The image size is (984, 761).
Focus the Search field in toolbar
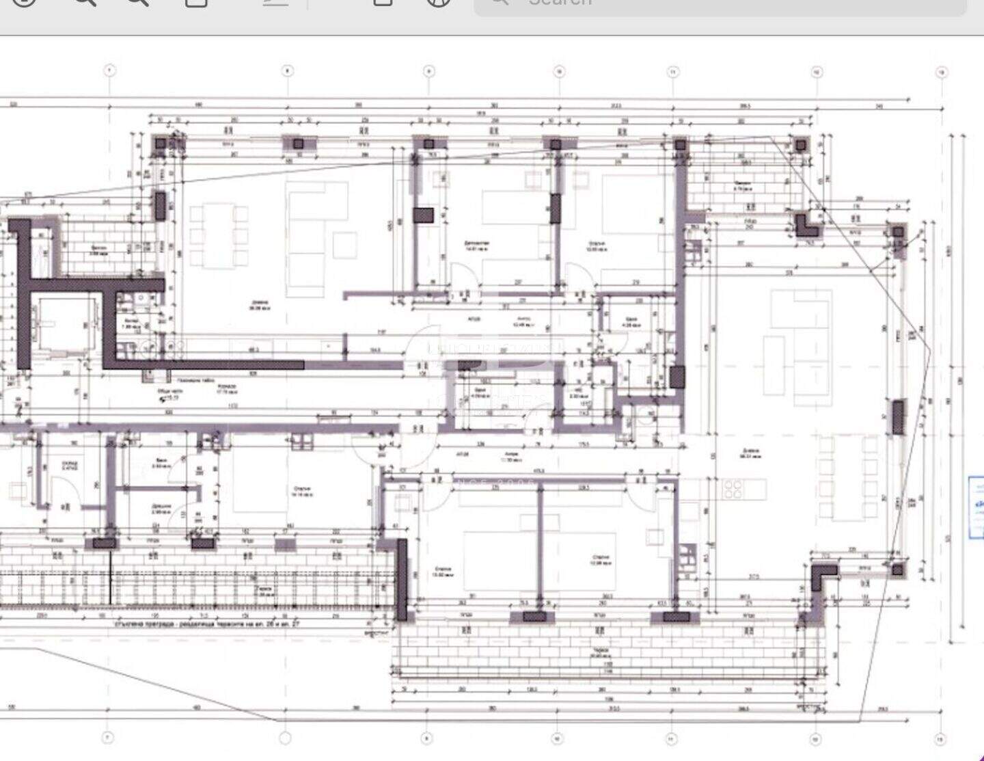[720, 3]
